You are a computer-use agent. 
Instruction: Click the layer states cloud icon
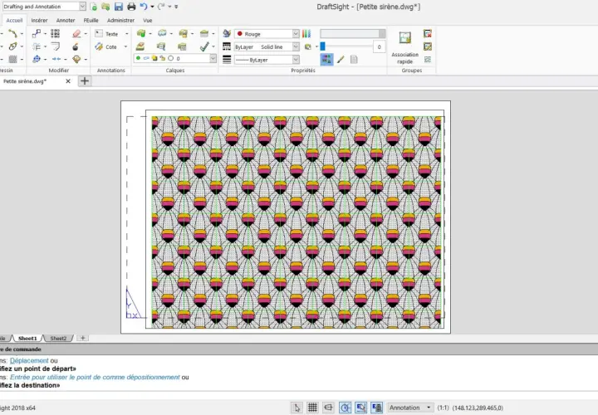tap(162, 33)
